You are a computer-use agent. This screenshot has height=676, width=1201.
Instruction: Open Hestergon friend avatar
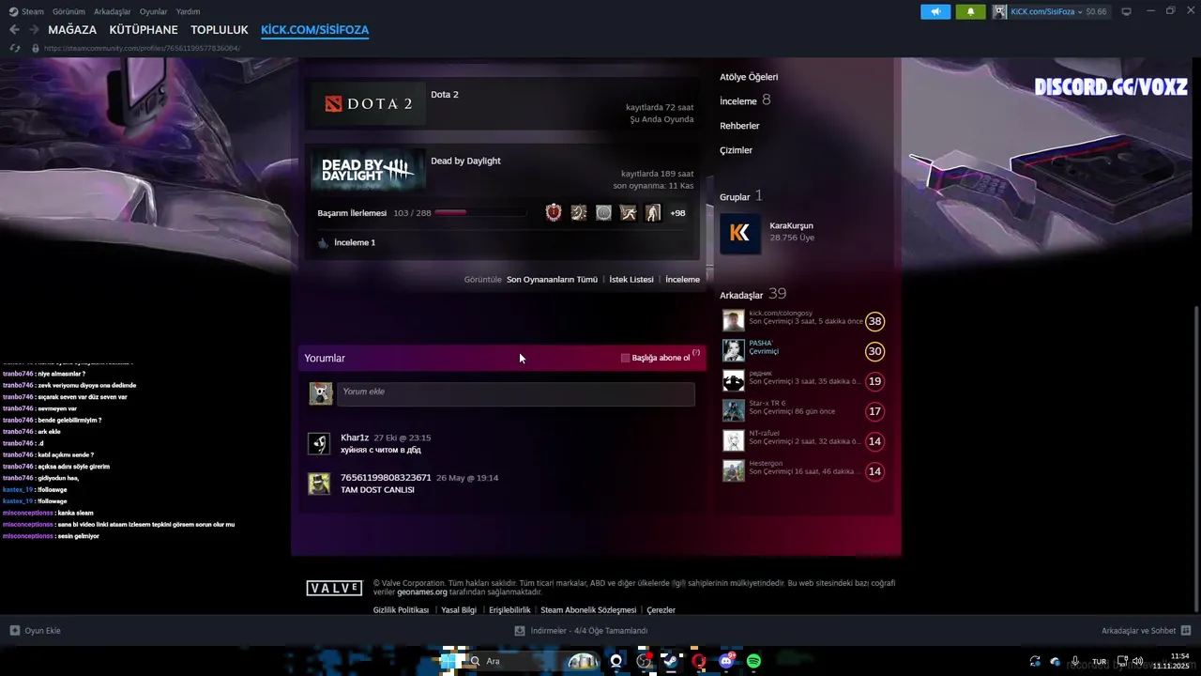point(733,471)
